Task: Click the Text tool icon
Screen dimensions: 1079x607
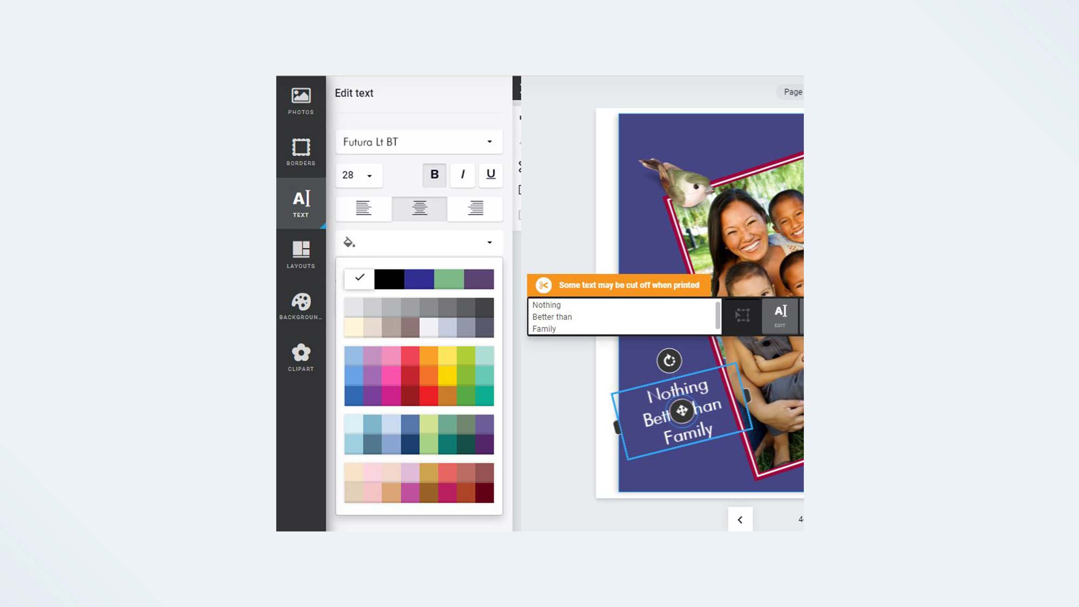Action: click(301, 202)
